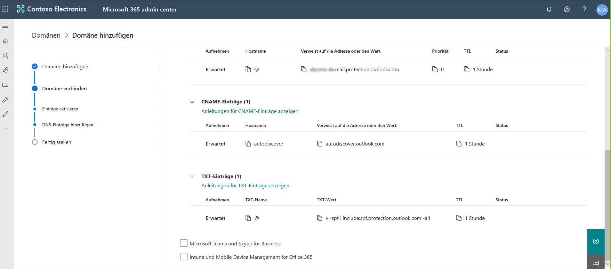The height and width of the screenshot is (269, 611).
Task: Open Anleitungen für CNAME-Einträge anzeigen link
Action: [x=250, y=111]
